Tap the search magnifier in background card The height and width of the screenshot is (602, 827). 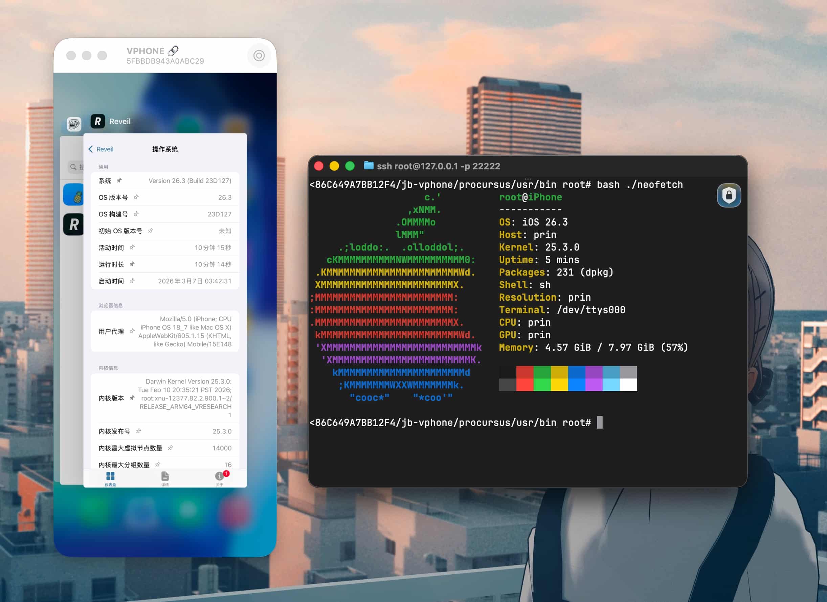pyautogui.click(x=73, y=167)
